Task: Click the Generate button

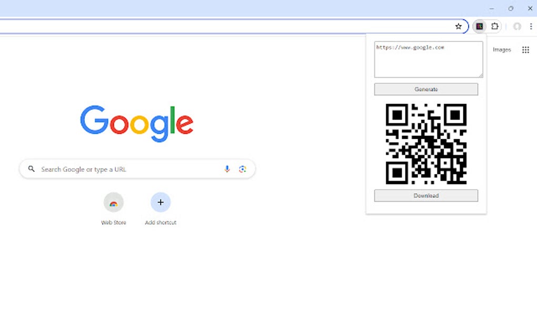Action: [426, 89]
